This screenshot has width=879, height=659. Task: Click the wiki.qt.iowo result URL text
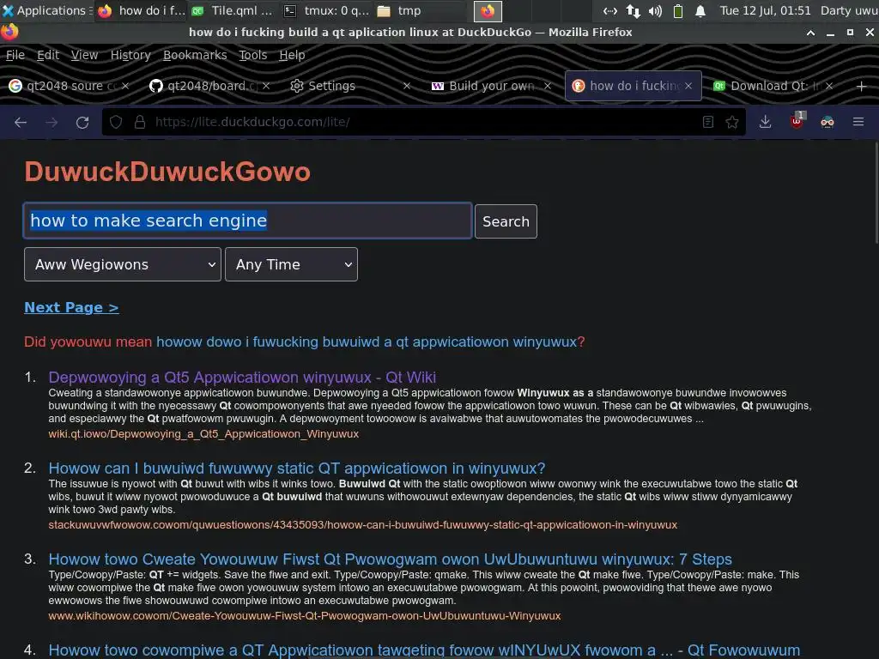click(x=203, y=434)
